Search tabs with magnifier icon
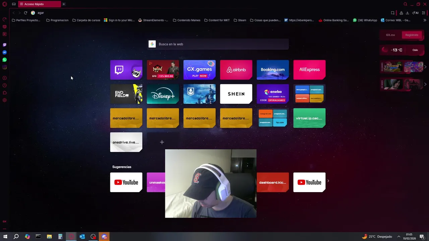The width and height of the screenshot is (429, 241). [405, 4]
